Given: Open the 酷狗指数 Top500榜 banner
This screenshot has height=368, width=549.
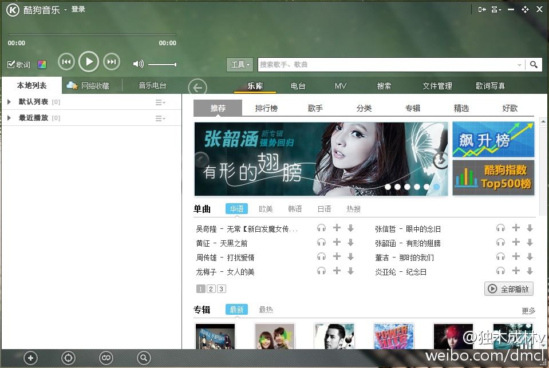Looking at the screenshot, I should coord(493,178).
